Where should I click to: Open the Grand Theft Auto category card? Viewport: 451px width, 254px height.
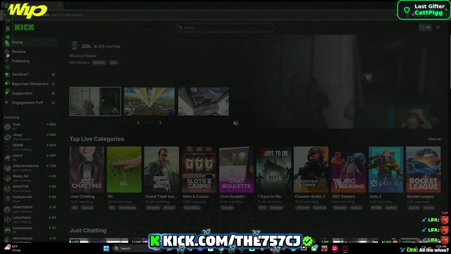coord(161,170)
